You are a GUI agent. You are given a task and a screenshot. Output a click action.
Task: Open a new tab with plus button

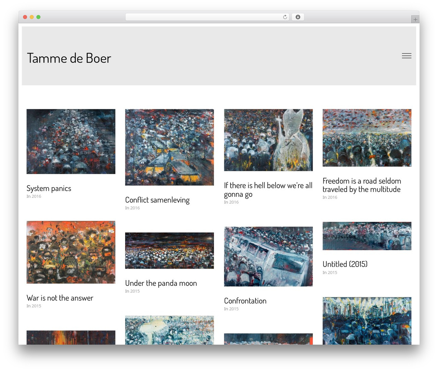click(x=415, y=20)
